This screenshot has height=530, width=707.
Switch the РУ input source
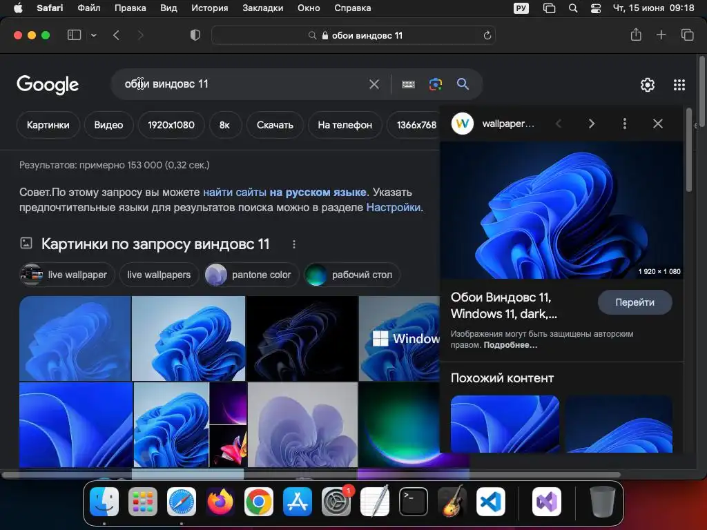[521, 8]
